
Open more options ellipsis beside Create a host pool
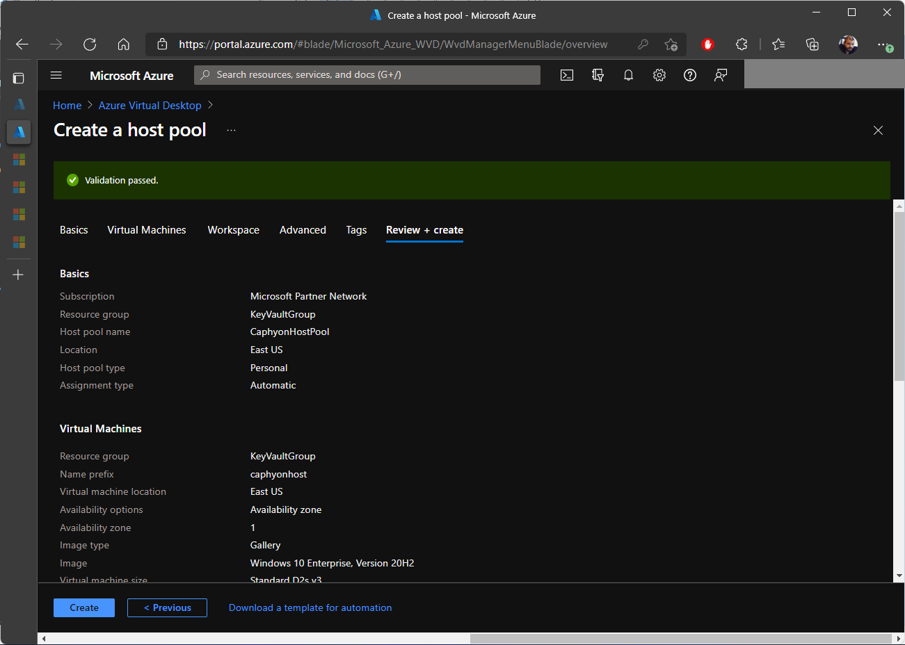tap(232, 131)
